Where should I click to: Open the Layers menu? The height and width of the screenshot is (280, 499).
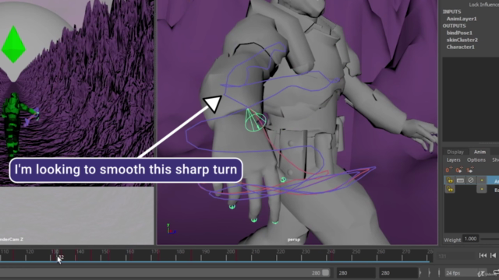tap(454, 160)
